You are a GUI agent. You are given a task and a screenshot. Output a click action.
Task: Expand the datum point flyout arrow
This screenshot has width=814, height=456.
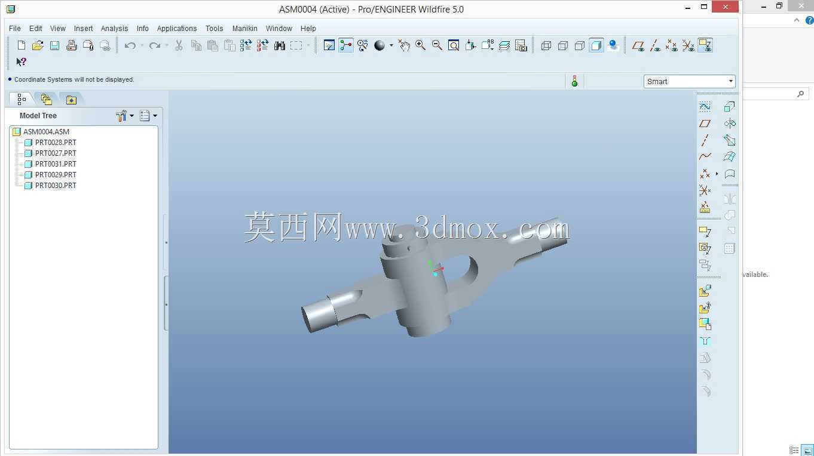click(717, 174)
